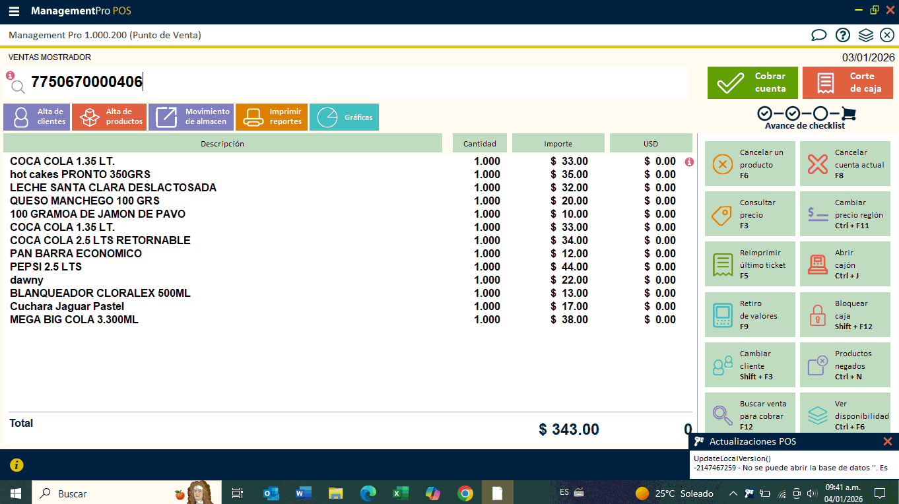Image resolution: width=899 pixels, height=504 pixels.
Task: Select Movimiento de almacen
Action: 191,117
